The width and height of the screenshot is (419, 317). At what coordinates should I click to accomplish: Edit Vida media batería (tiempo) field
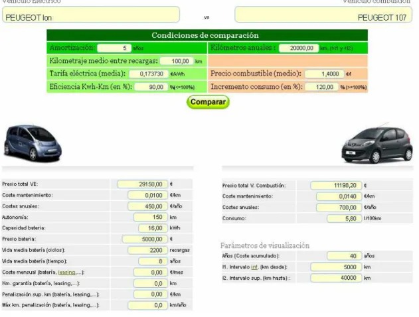(x=153, y=261)
